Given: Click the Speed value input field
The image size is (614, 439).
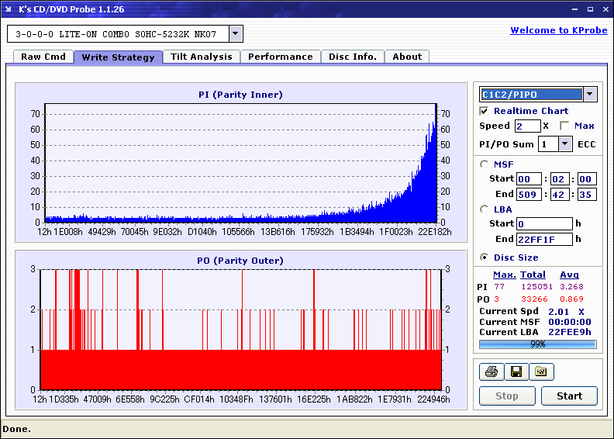Looking at the screenshot, I should 527,126.
